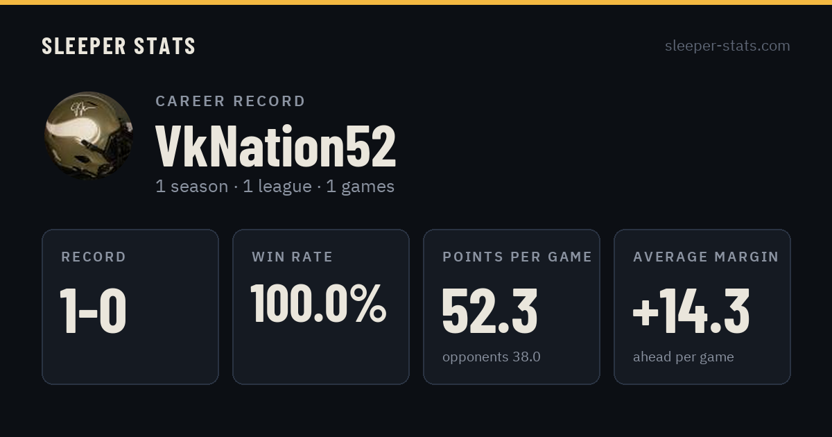Open the WIN RATE stat card

click(321, 307)
